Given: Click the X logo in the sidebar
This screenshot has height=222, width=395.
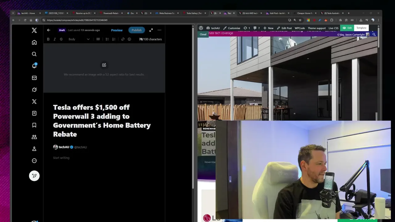Looking at the screenshot, I should (34, 30).
